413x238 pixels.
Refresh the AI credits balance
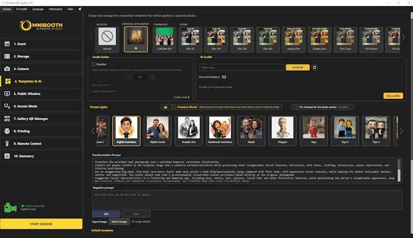click(x=314, y=67)
